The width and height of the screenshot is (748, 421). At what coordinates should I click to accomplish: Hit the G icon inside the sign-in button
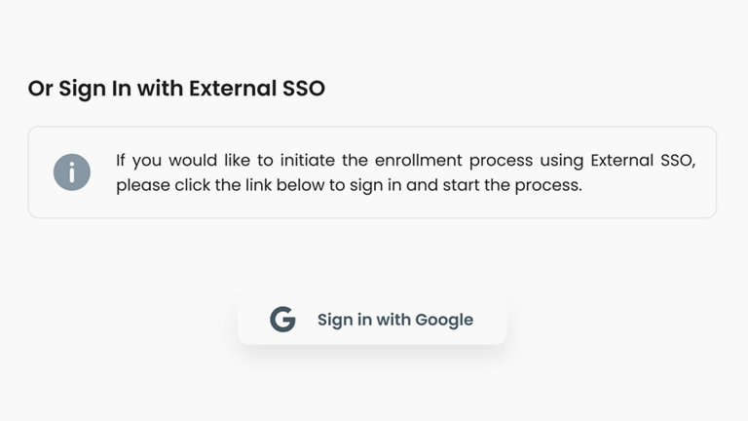282,320
